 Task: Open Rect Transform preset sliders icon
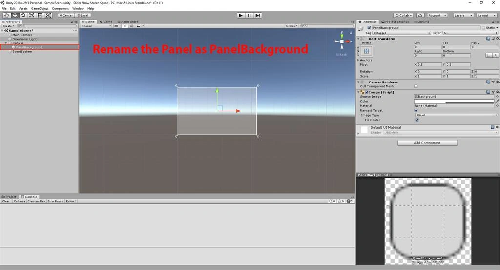[x=493, y=39]
